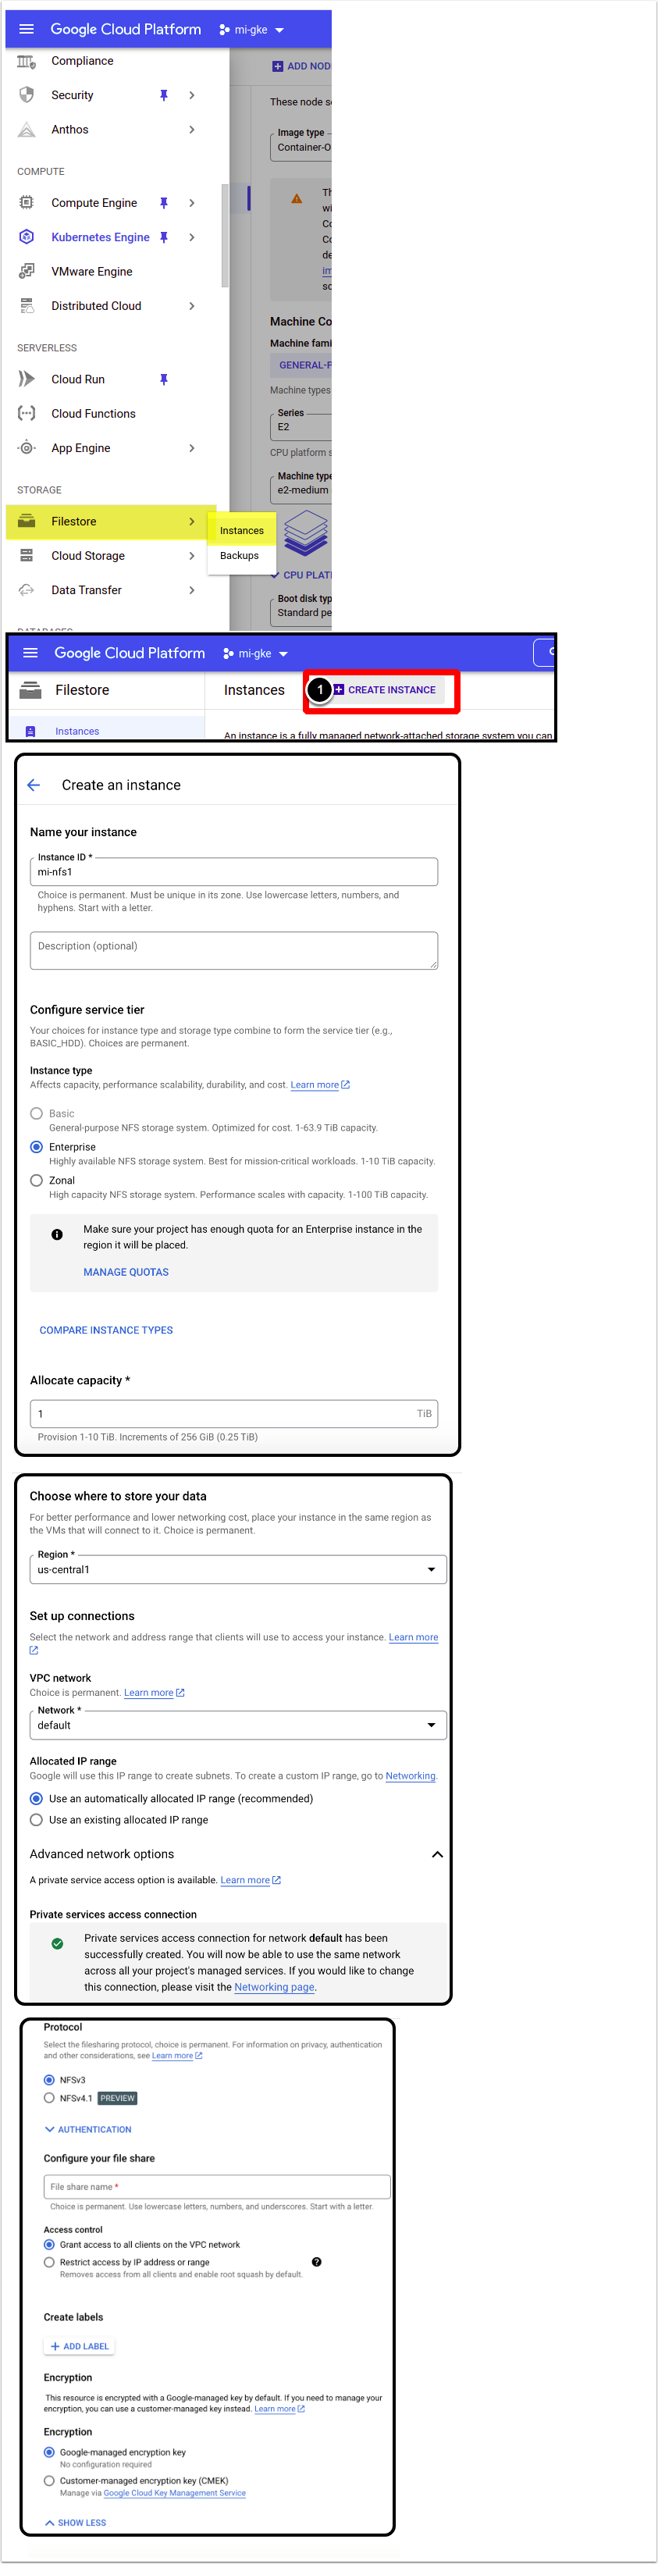The image size is (658, 2564).
Task: Click the help icon beside Restrict access
Action: 317,2263
